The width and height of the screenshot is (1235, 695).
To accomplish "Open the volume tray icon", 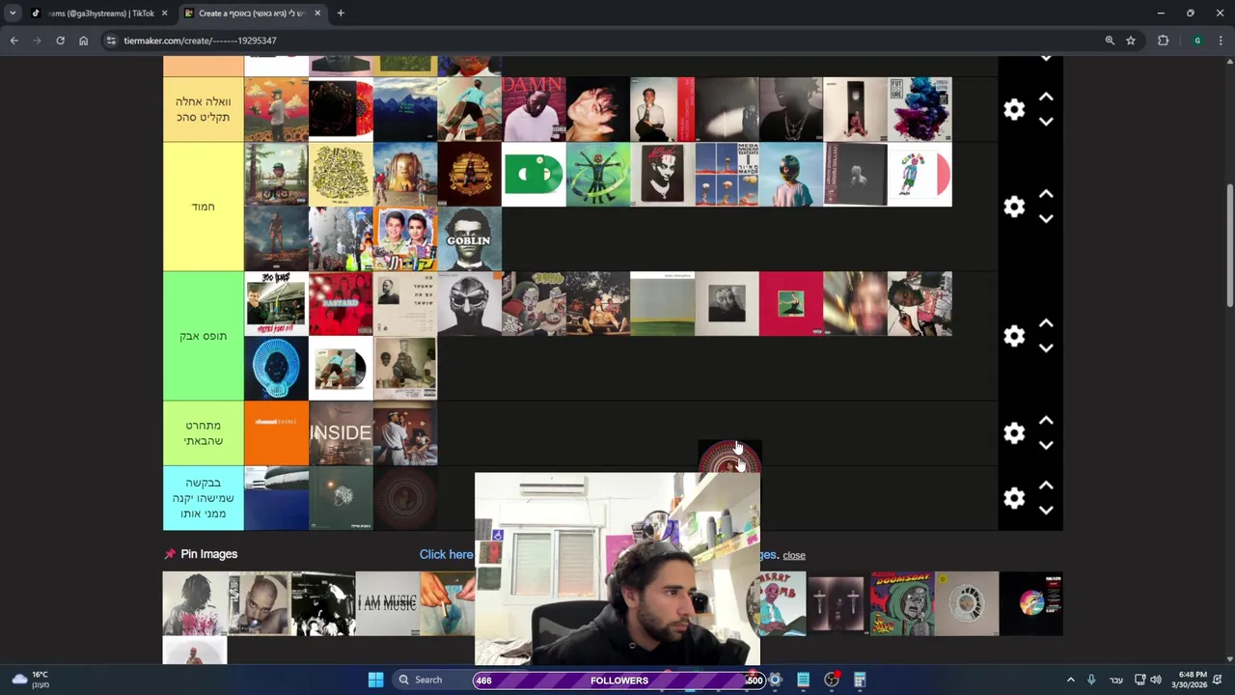I will 1156,680.
